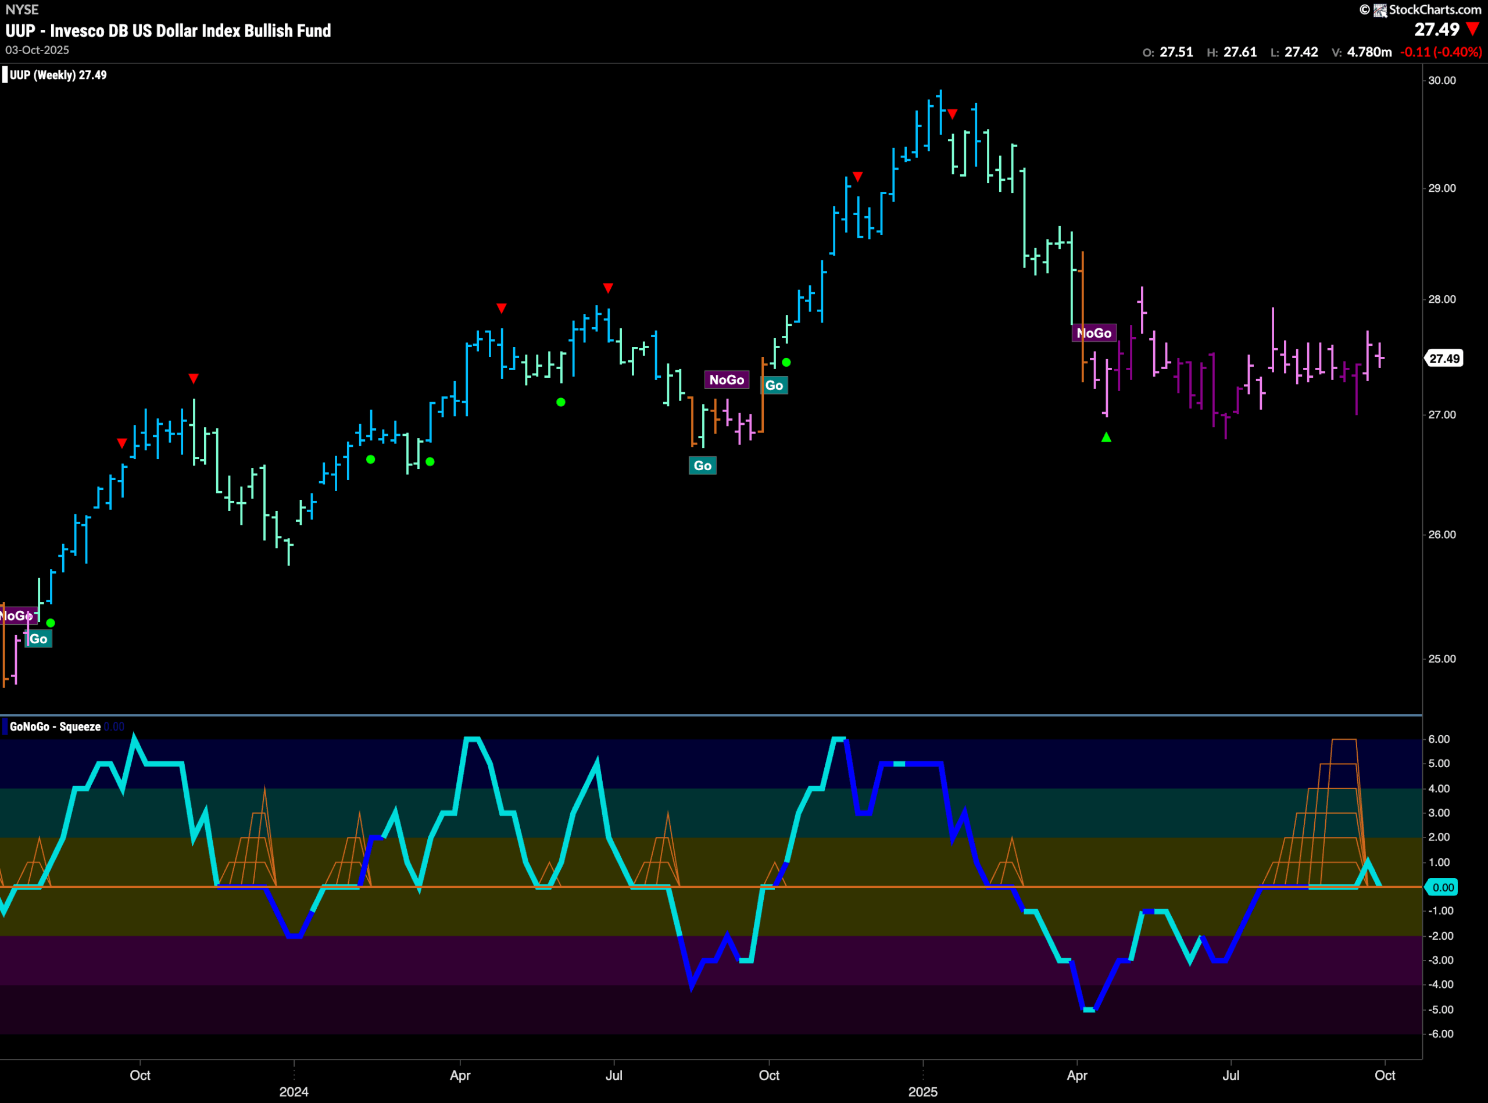This screenshot has width=1488, height=1103.
Task: Click the 30.00 price axis label
Action: coord(1441,80)
